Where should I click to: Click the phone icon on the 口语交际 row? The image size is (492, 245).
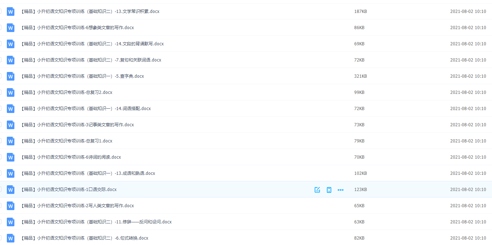(x=329, y=190)
